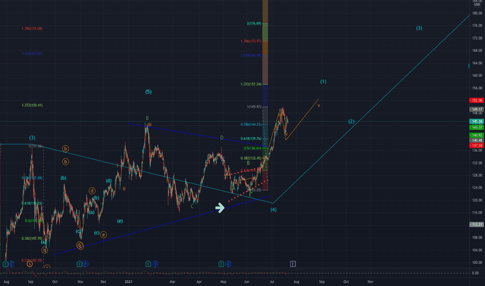Select the 1.786(170.97) Fibonacci level label

coord(251,41)
